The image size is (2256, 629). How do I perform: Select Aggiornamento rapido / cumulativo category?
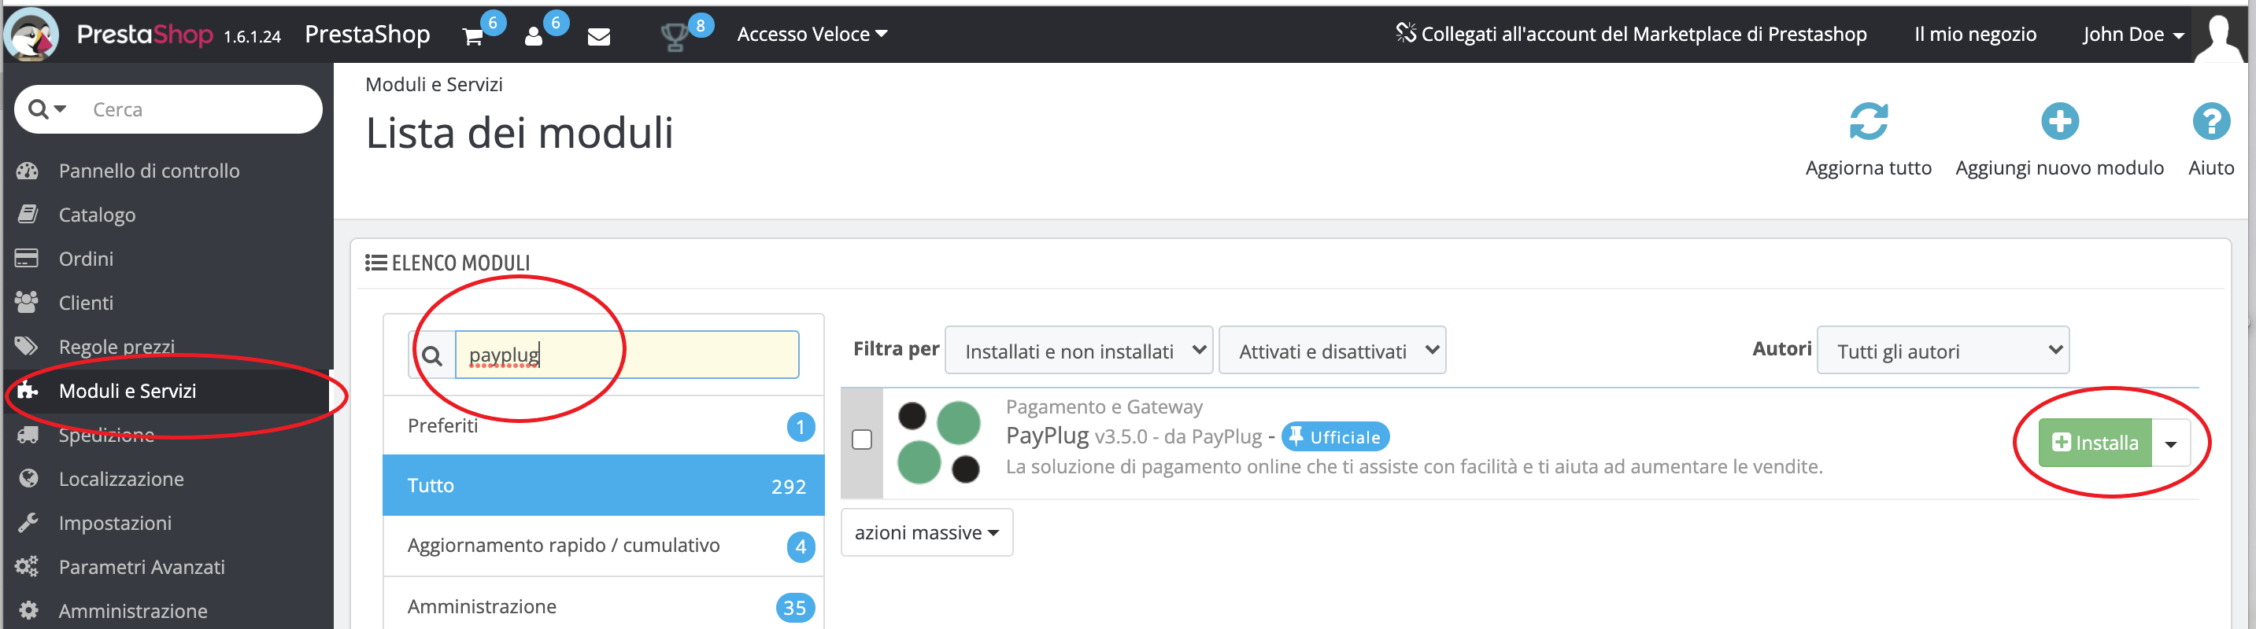click(x=604, y=546)
